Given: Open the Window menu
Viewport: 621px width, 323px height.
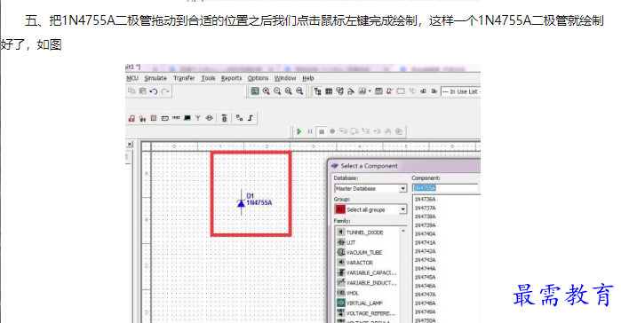Looking at the screenshot, I should point(285,78).
